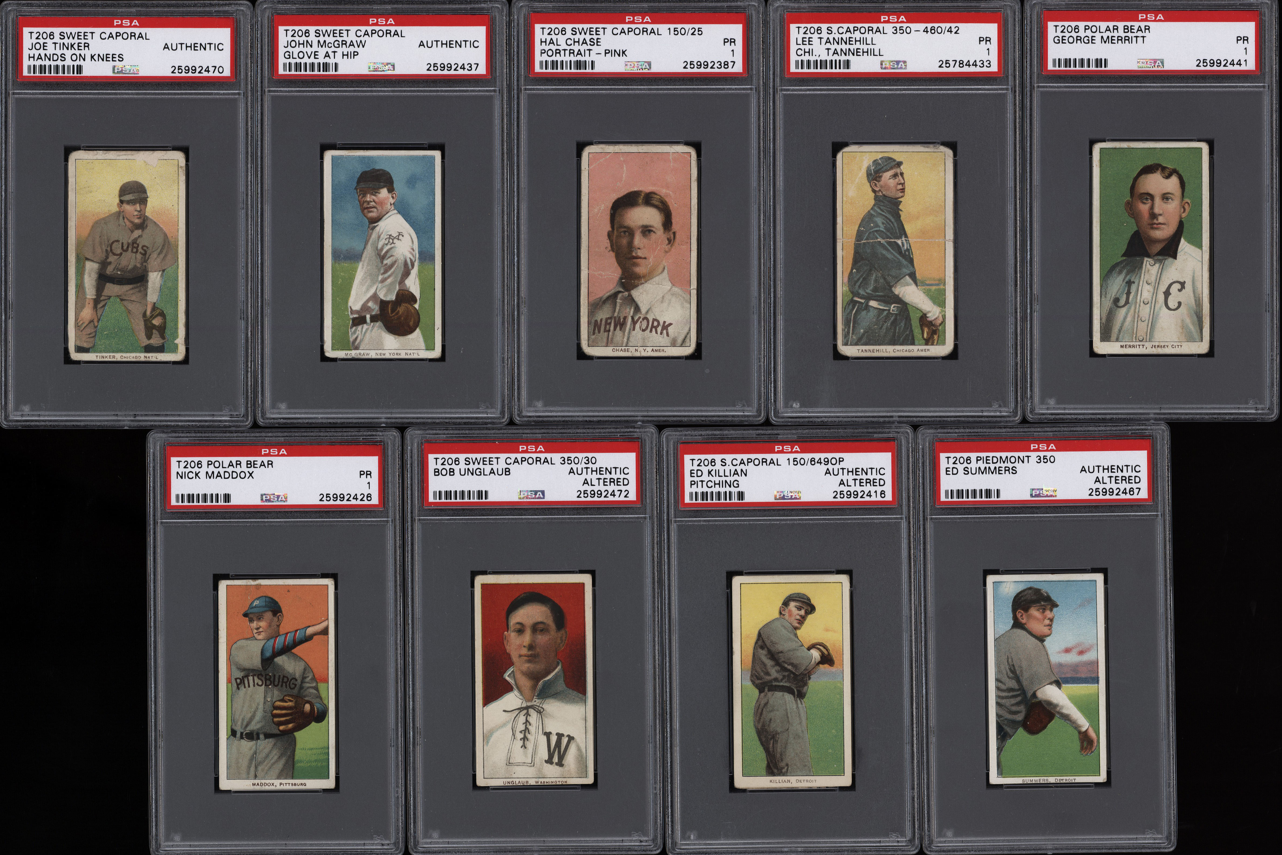Click the PSA logo atop the Tinker slab

[127, 23]
